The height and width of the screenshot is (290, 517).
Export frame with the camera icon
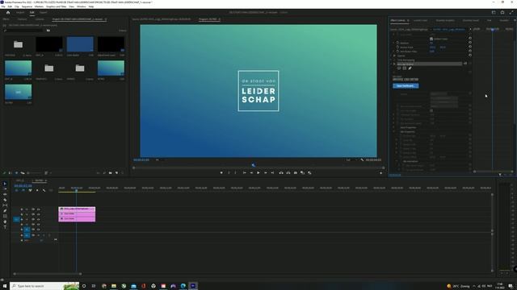click(x=296, y=172)
